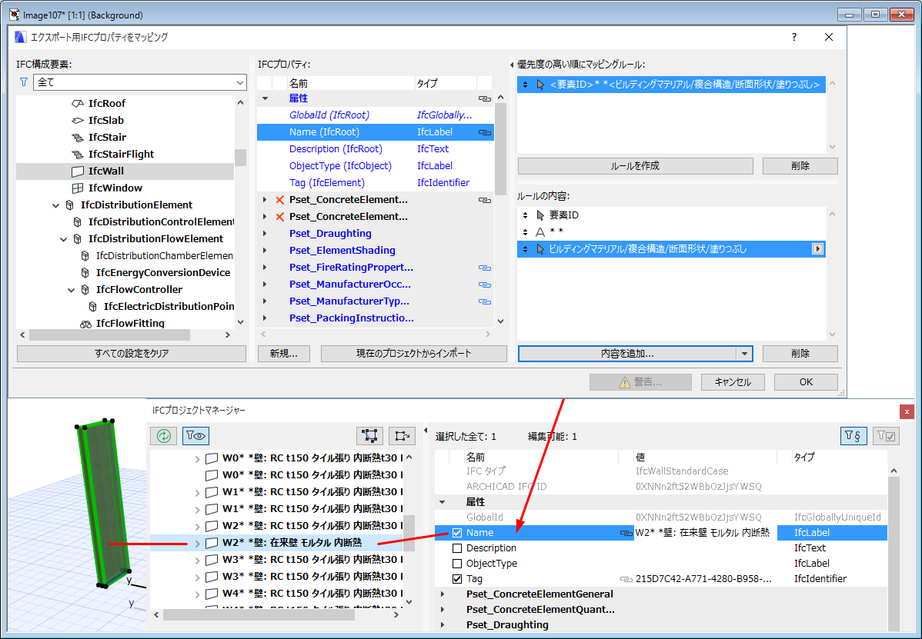Open the 内容を追加 dropdown arrow
922x639 pixels.
(x=744, y=354)
